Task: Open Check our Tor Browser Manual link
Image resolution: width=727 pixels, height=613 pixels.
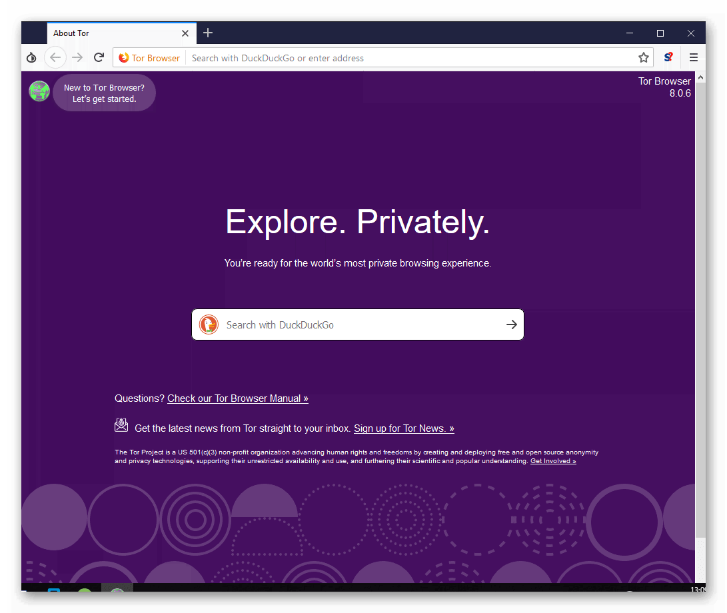Action: point(237,398)
